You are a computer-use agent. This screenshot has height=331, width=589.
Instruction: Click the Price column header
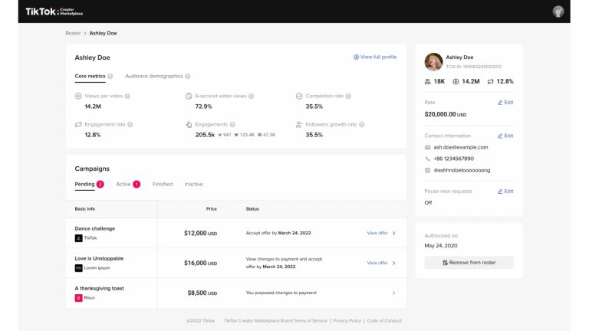(x=212, y=209)
